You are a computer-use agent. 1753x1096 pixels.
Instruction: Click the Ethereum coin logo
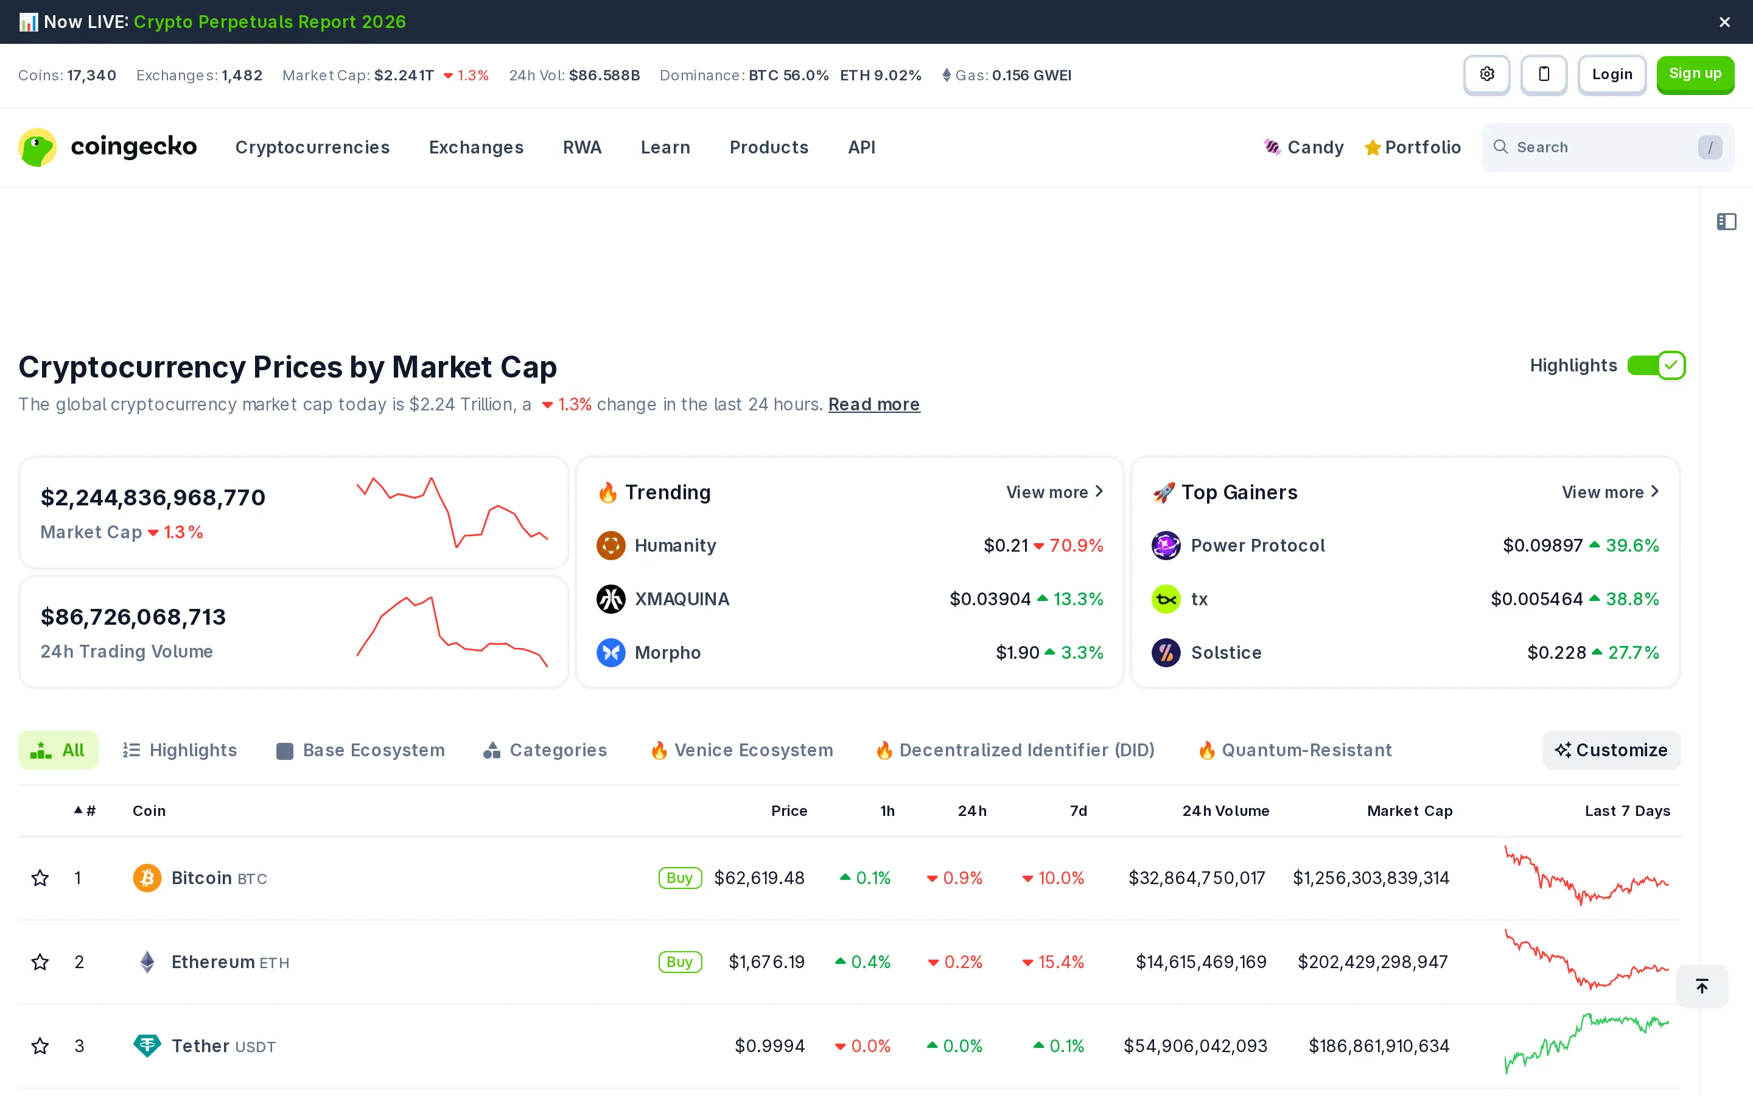tap(147, 963)
